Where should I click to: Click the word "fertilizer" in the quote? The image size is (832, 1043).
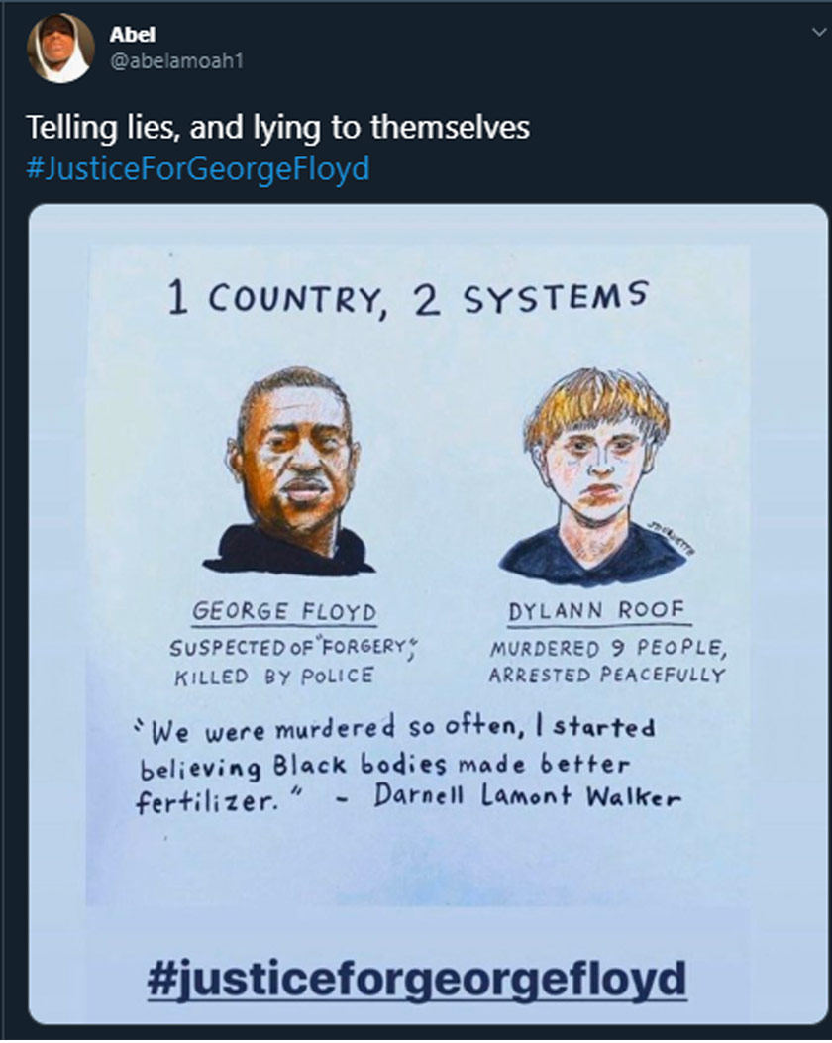coord(196,801)
